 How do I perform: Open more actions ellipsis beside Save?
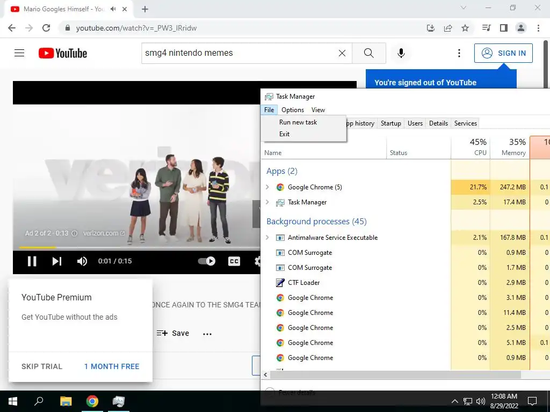207,334
